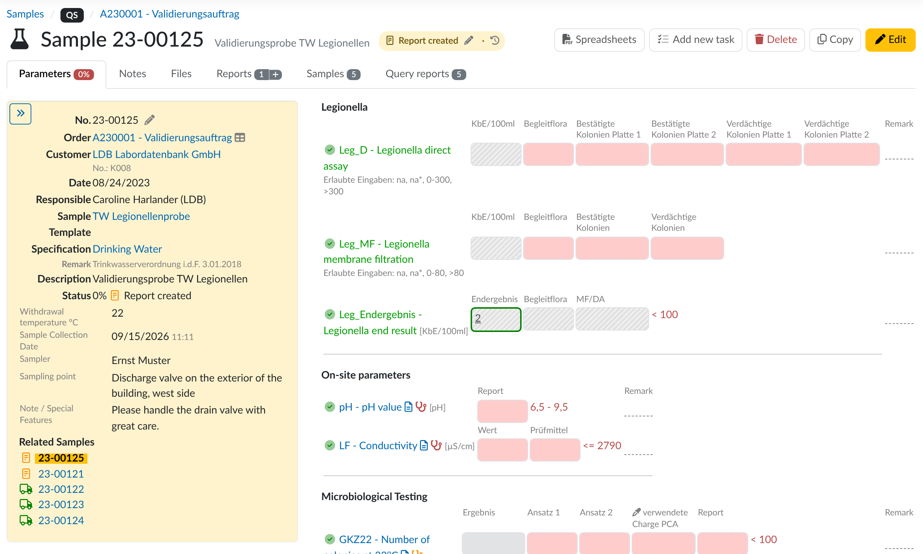Click Add new task button
923x554 pixels.
(695, 40)
